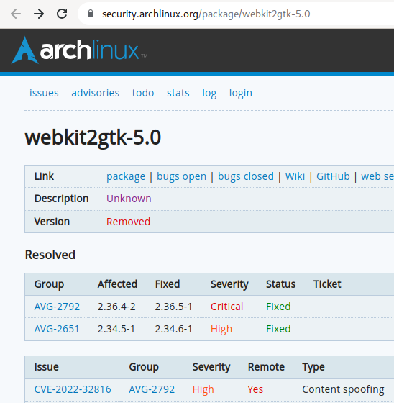This screenshot has height=403, width=394.
Task: Open the advisories navigation link
Action: point(96,93)
